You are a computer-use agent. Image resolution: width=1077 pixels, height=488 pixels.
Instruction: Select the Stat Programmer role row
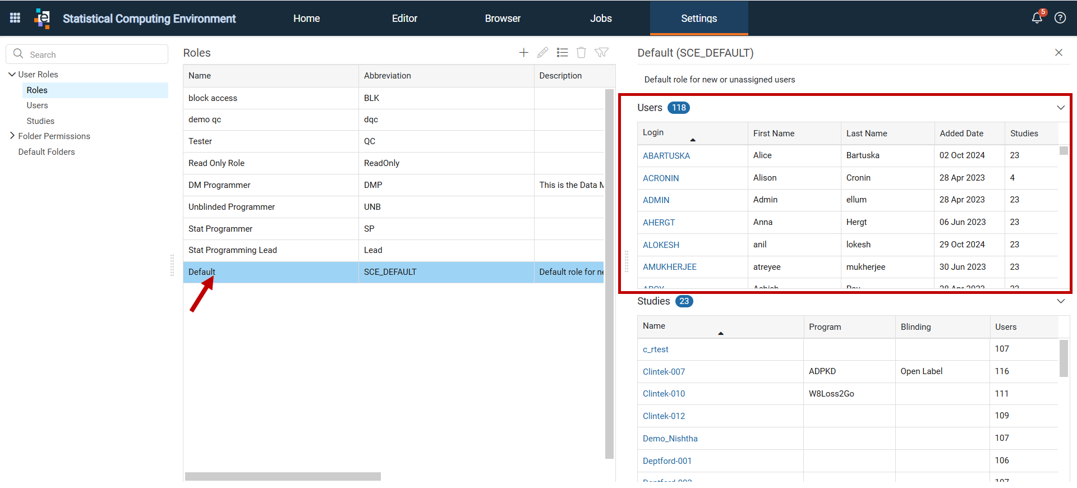(393, 229)
